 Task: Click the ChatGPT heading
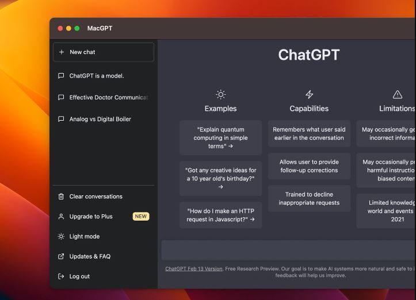(309, 55)
